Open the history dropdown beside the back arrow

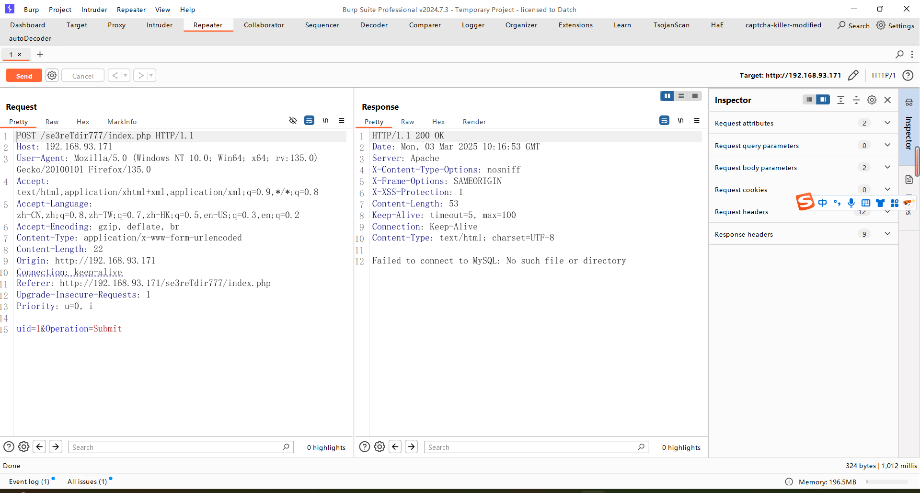[126, 75]
